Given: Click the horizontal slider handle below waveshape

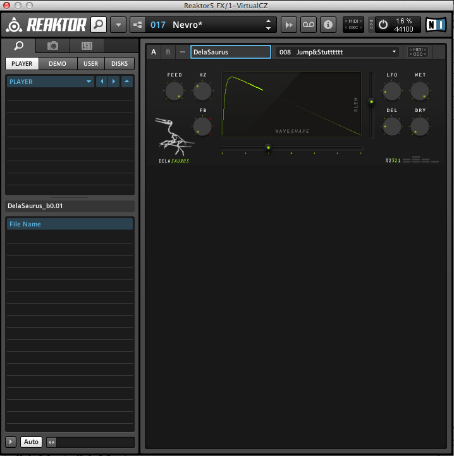Looking at the screenshot, I should [x=268, y=148].
